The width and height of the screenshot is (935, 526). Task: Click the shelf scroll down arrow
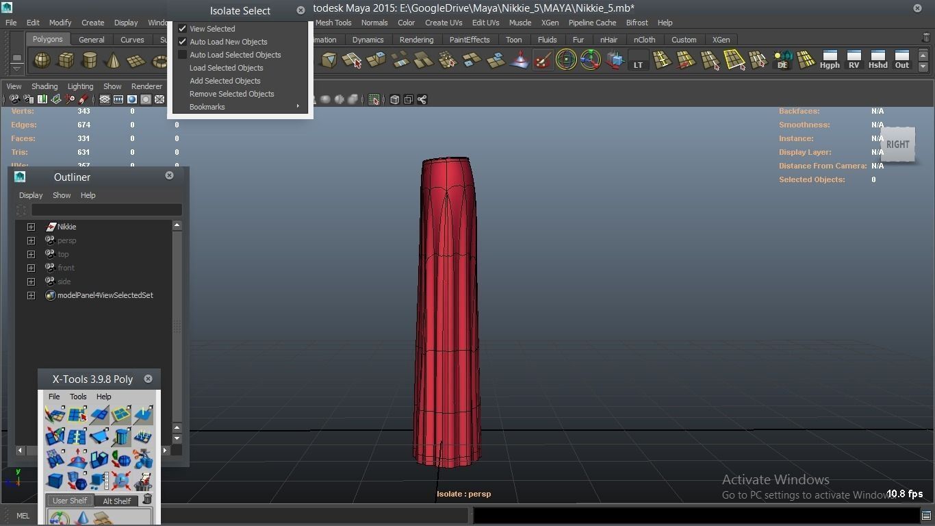923,66
